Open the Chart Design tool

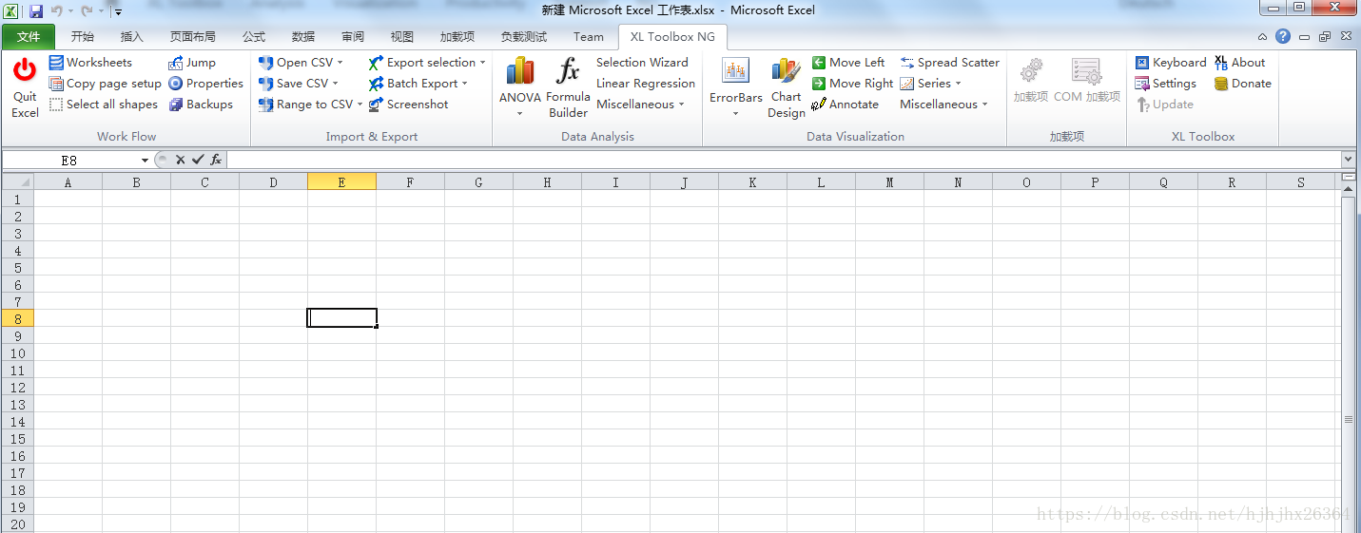786,86
